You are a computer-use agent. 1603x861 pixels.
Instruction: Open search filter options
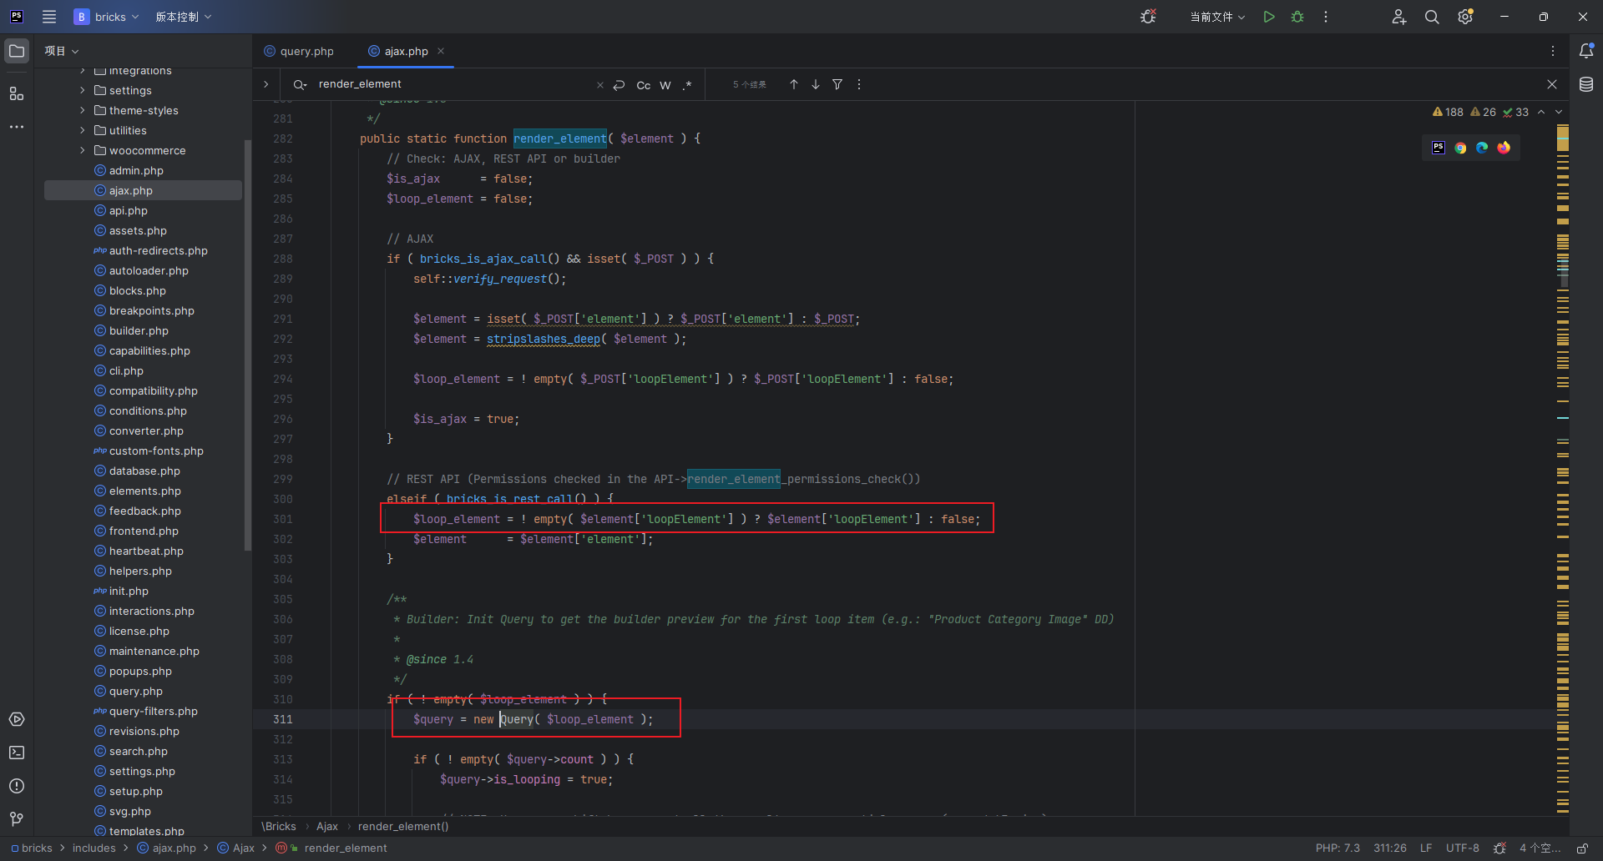click(x=837, y=84)
